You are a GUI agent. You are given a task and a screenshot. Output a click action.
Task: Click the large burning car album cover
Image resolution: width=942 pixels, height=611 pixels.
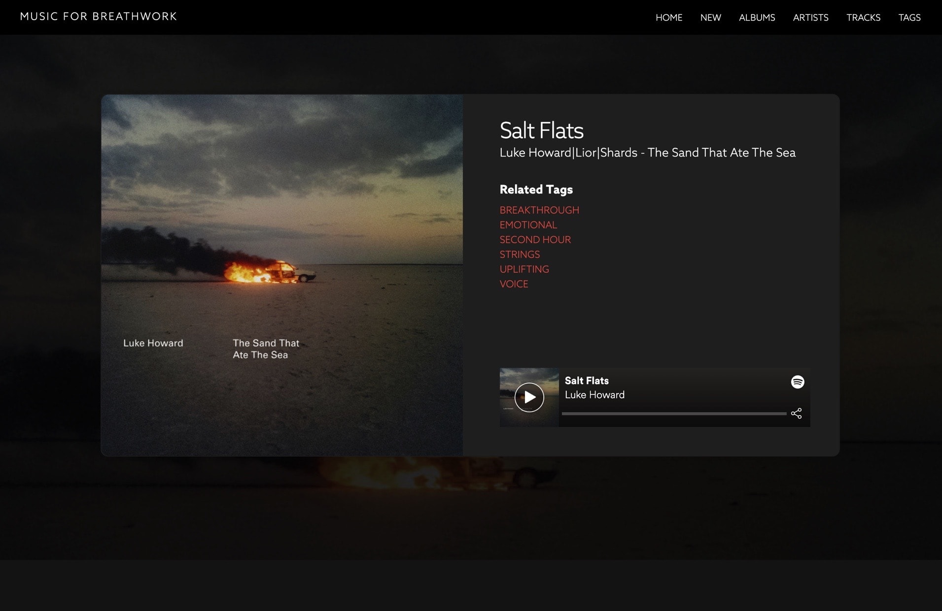(282, 275)
